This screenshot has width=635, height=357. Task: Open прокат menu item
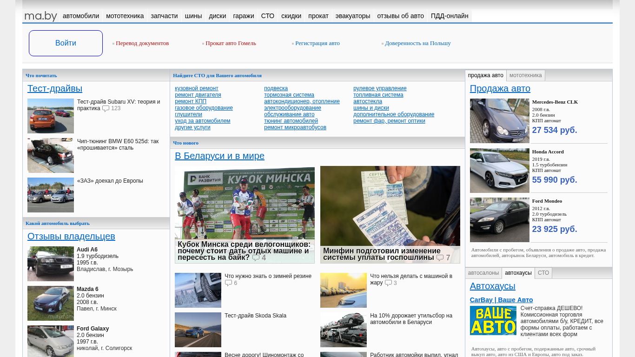coord(318,16)
